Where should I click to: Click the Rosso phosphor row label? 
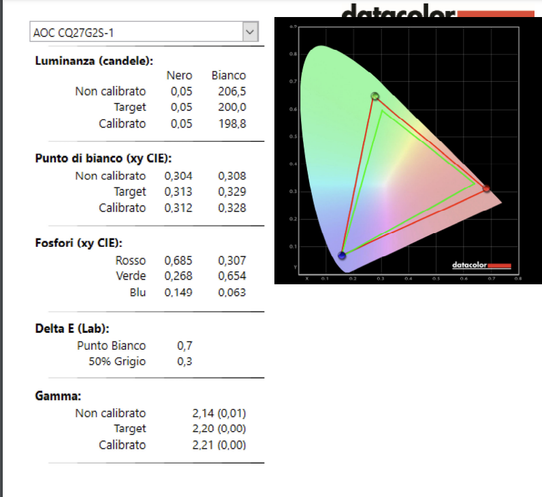131,260
